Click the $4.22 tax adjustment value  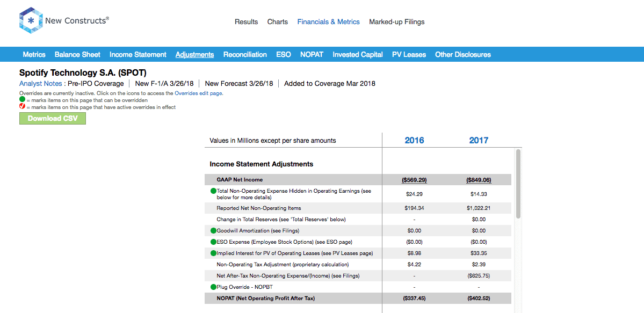(415, 265)
